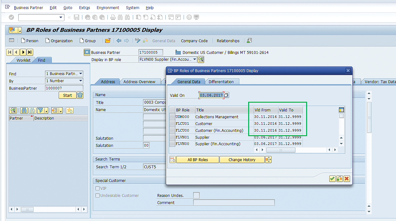Enable the Undesirable Customer checkbox
This screenshot has width=396, height=221.
coord(98,196)
